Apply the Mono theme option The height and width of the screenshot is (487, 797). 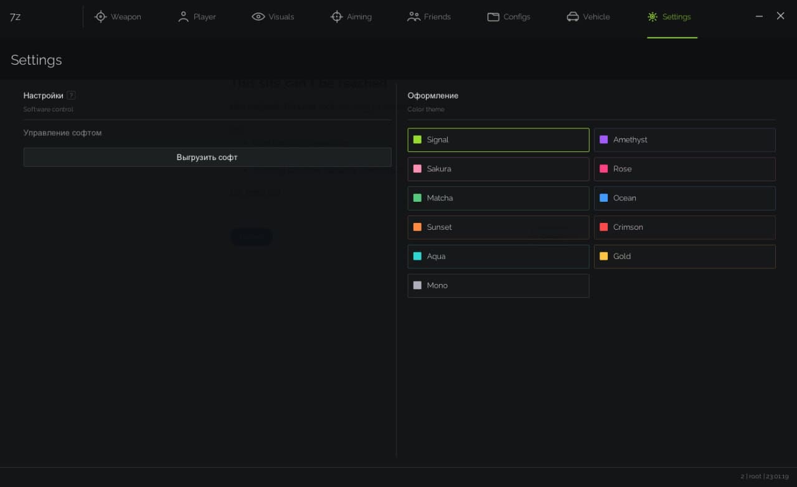click(498, 286)
